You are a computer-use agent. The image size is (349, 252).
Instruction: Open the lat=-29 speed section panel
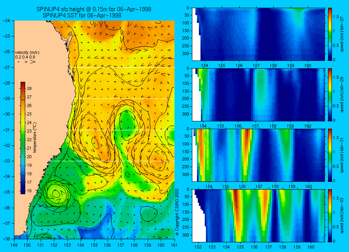tap(258, 95)
